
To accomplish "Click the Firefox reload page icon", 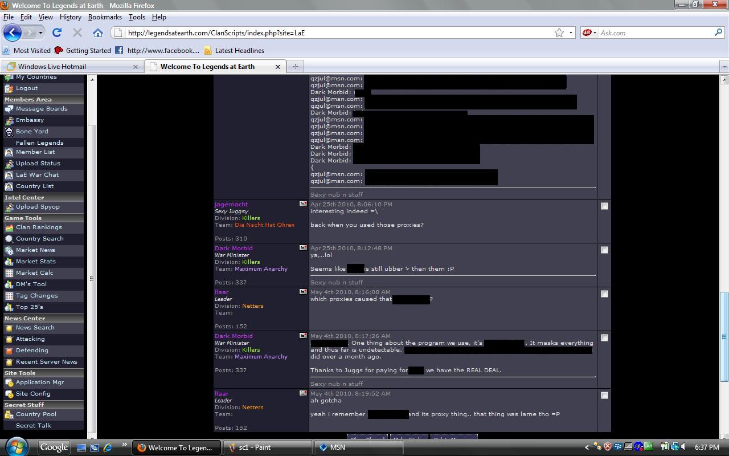I will point(57,32).
